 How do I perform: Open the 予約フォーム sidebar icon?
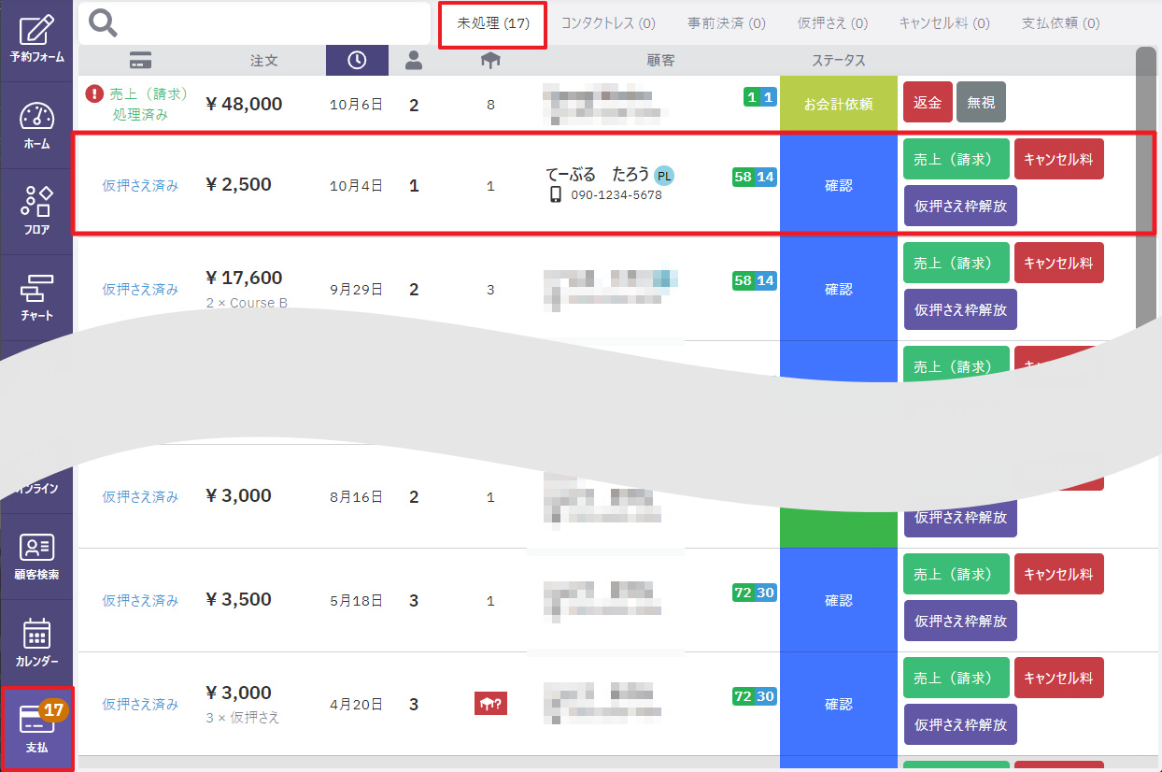(x=36, y=39)
